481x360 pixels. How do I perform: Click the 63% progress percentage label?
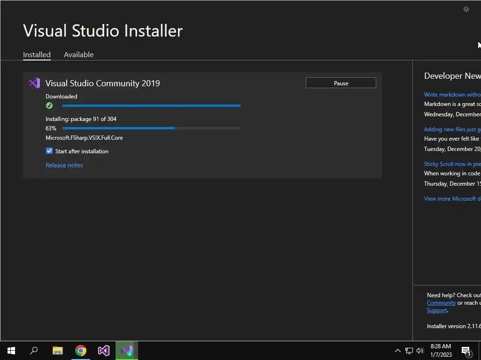coord(51,128)
